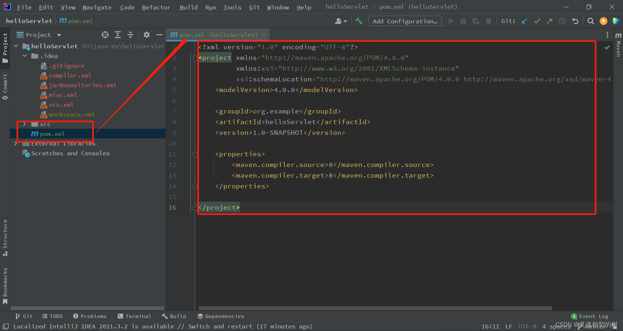Open the Git tool window button
The height and width of the screenshot is (331, 623).
click(x=24, y=316)
